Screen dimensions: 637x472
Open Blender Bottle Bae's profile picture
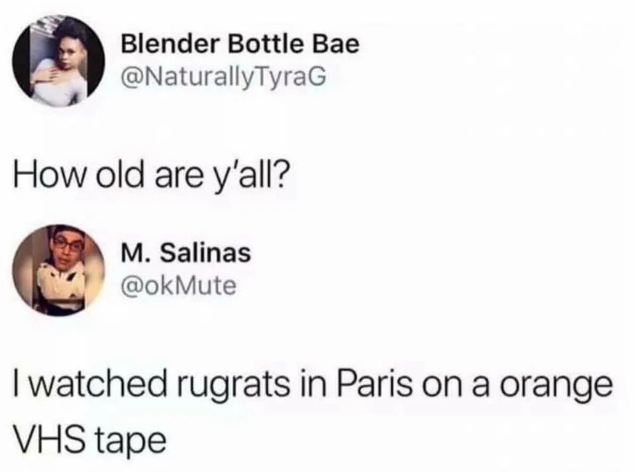click(59, 61)
